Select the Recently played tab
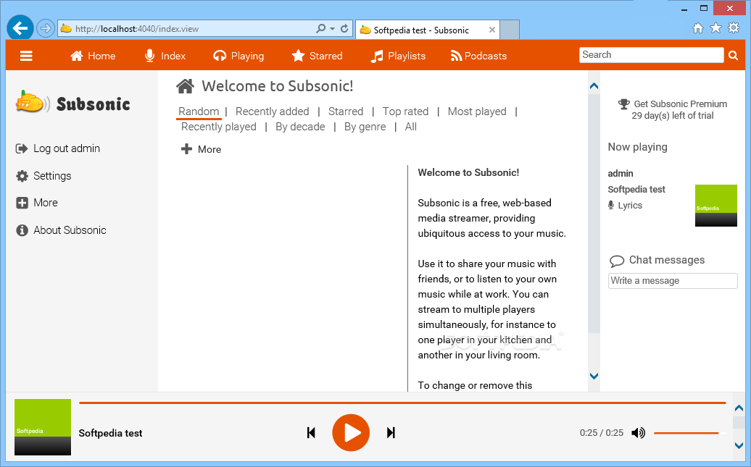Viewport: 751px width, 467px height. point(219,127)
